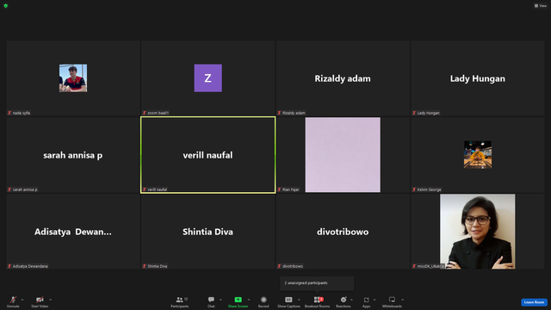Click muted mic icon beside Shintia Diva label
The width and height of the screenshot is (551, 310).
coord(145,266)
